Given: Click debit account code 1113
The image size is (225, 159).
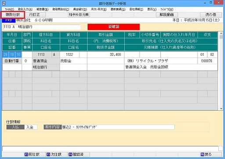Looking at the screenshot, I should point(42,54).
